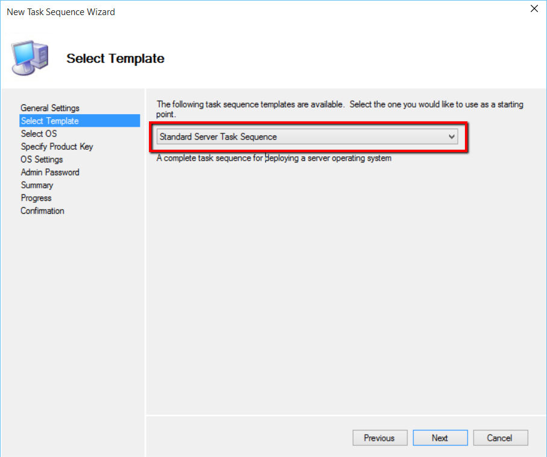The image size is (547, 457).
Task: Go to the General Settings step
Action: pos(50,108)
